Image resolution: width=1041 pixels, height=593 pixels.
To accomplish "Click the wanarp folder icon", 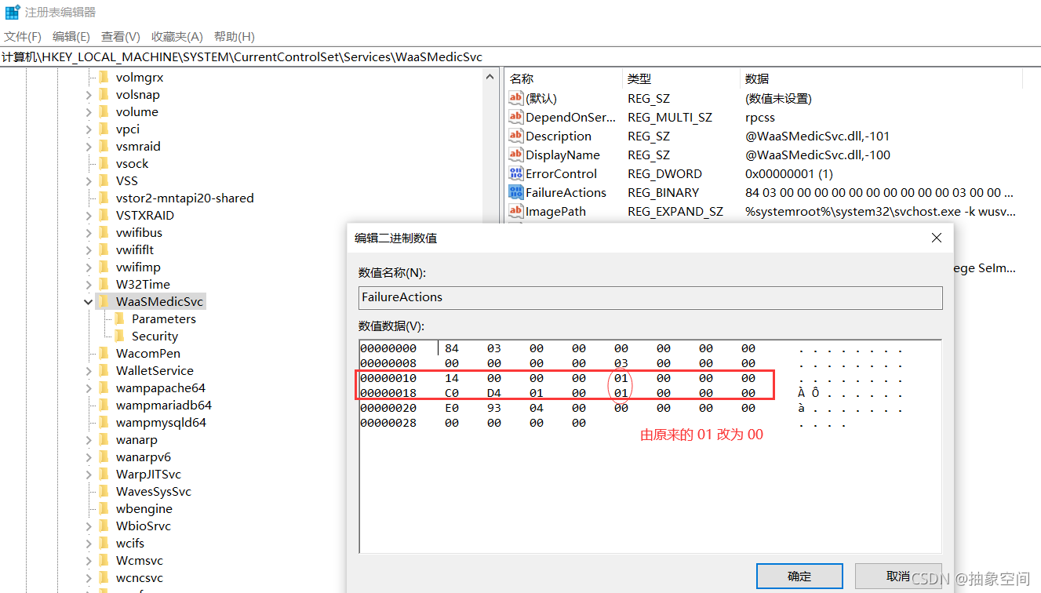I will point(104,440).
